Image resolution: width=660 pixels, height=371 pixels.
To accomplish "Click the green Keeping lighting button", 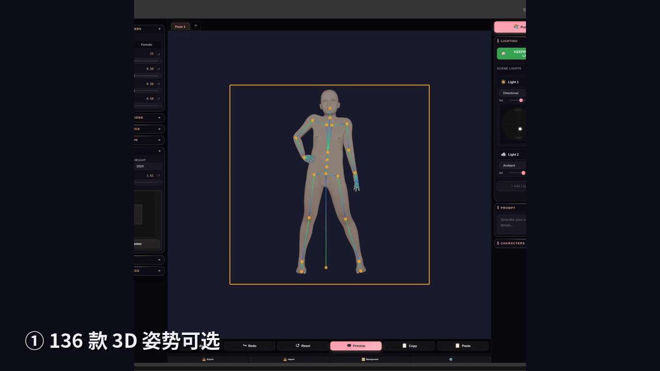I will 511,54.
